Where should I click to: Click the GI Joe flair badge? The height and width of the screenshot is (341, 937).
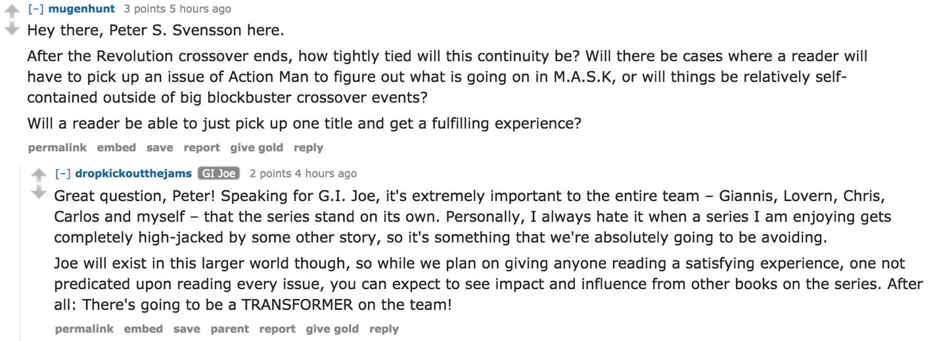point(219,173)
